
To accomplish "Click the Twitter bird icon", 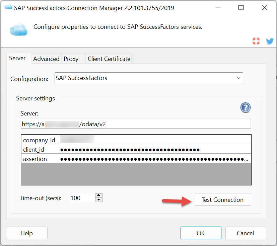I will 270,41.
